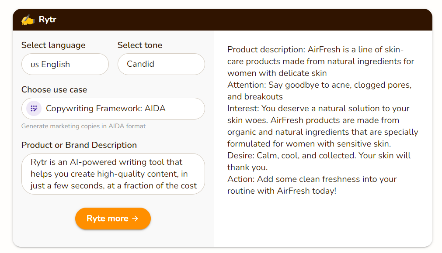This screenshot has width=442, height=253.
Task: Open the Select language dropdown showing English
Action: 65,64
